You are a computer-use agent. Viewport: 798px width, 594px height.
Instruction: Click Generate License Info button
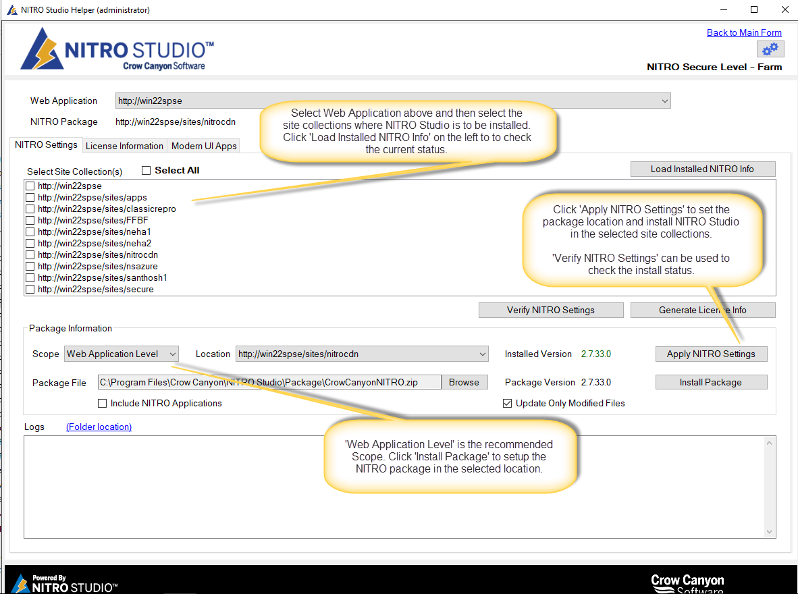coord(703,310)
